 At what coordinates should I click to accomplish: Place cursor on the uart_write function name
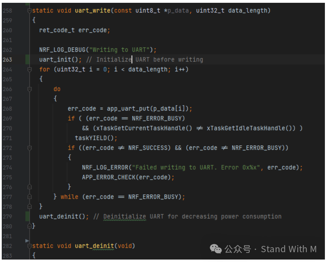[92, 11]
